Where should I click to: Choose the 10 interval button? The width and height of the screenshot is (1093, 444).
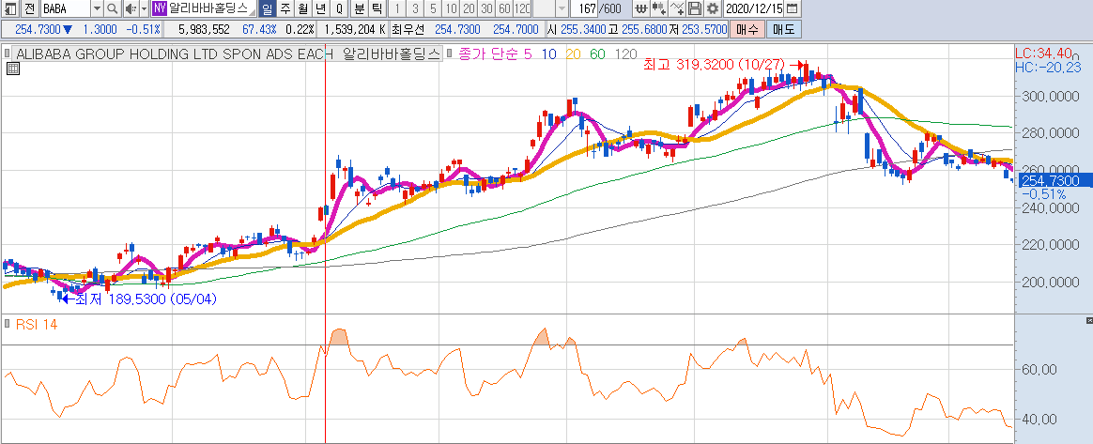coord(451,9)
